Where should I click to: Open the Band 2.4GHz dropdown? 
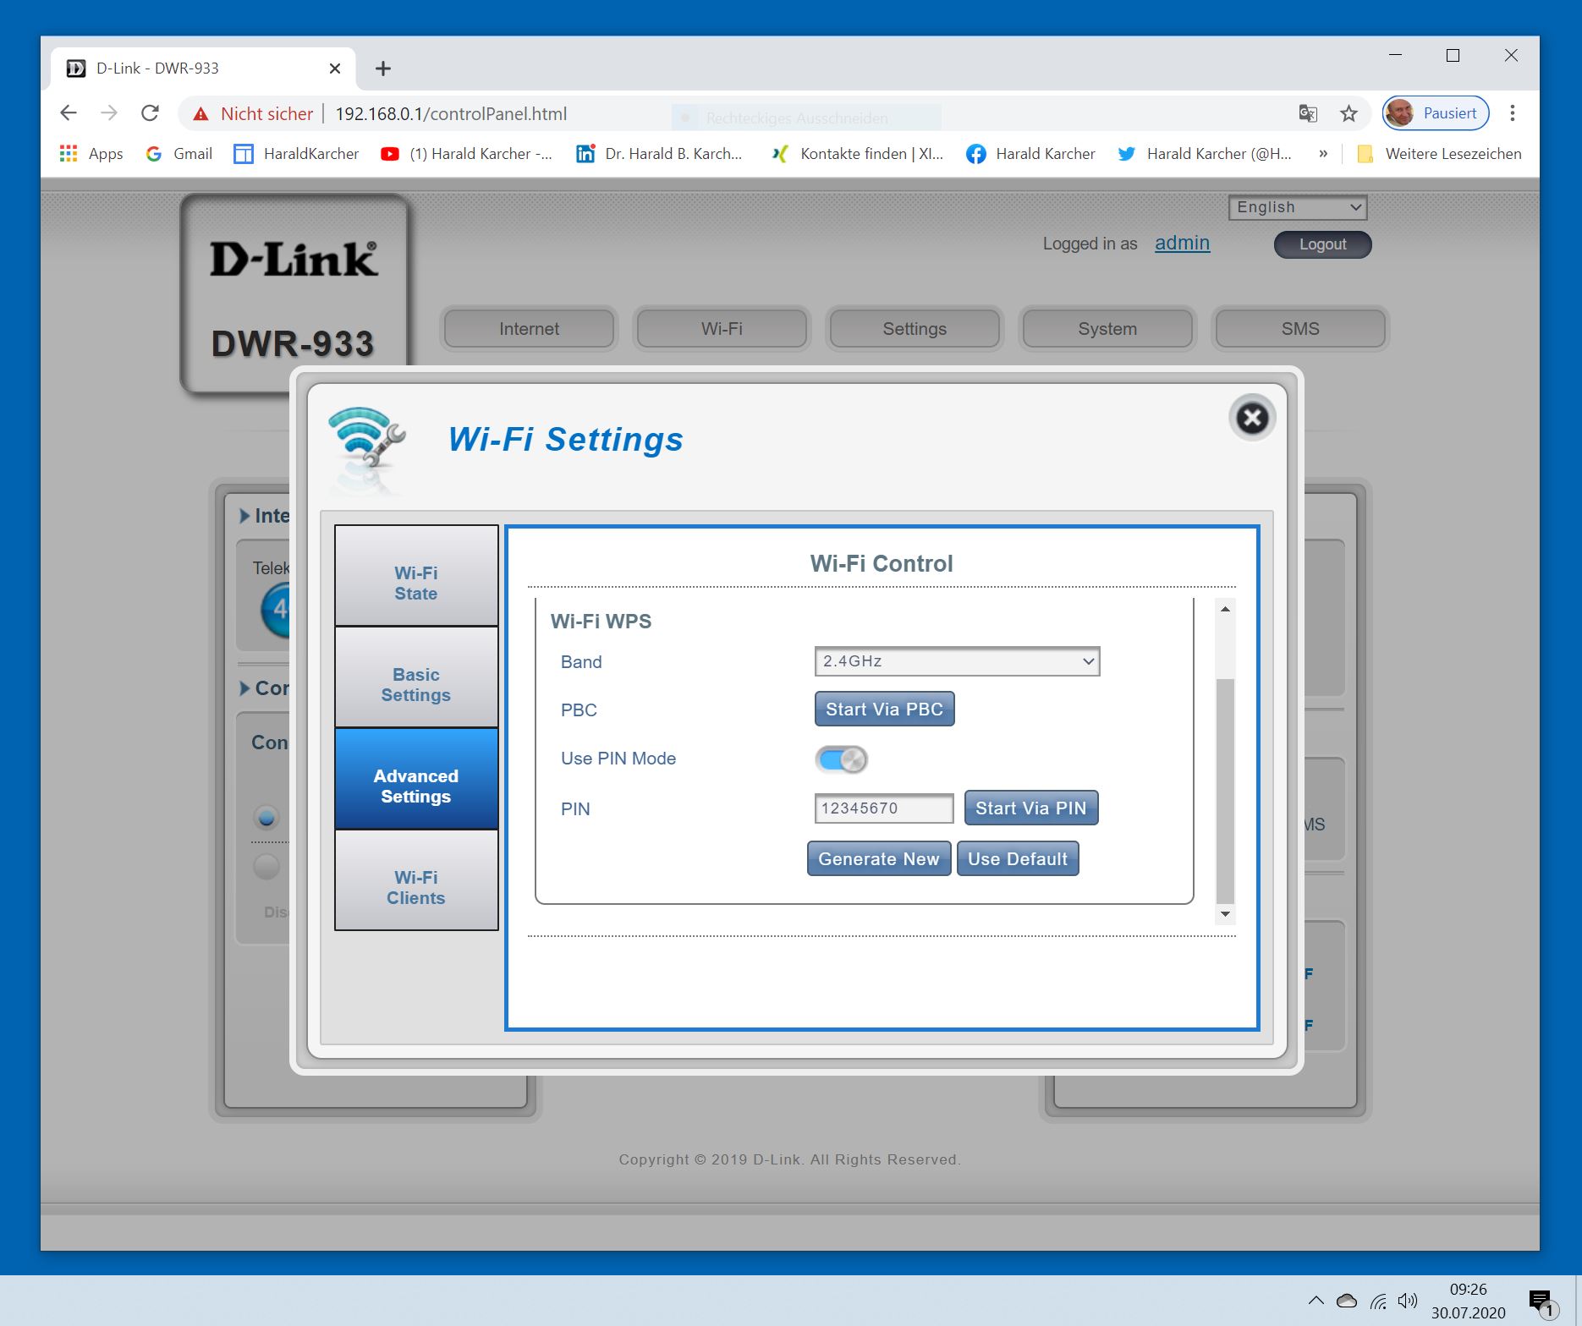957,661
